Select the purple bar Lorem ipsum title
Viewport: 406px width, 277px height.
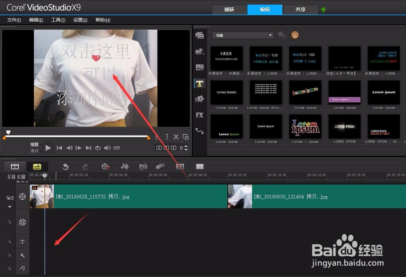coord(344,92)
